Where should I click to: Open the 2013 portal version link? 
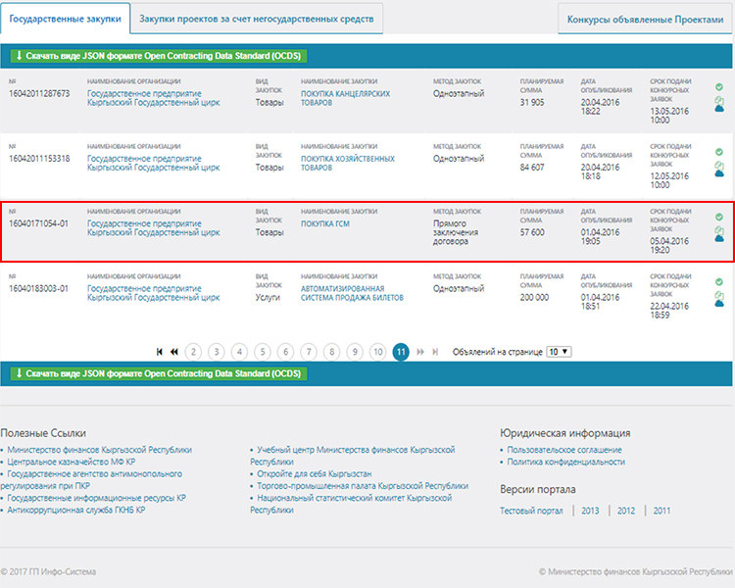point(590,511)
